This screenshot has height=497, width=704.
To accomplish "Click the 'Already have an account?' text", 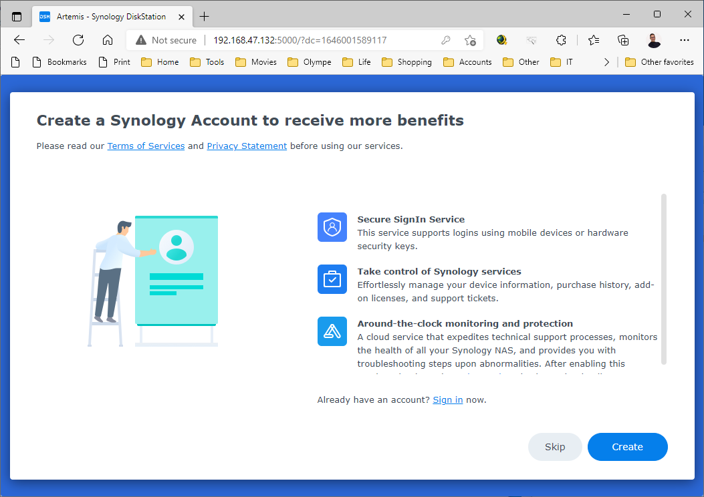I will click(374, 399).
